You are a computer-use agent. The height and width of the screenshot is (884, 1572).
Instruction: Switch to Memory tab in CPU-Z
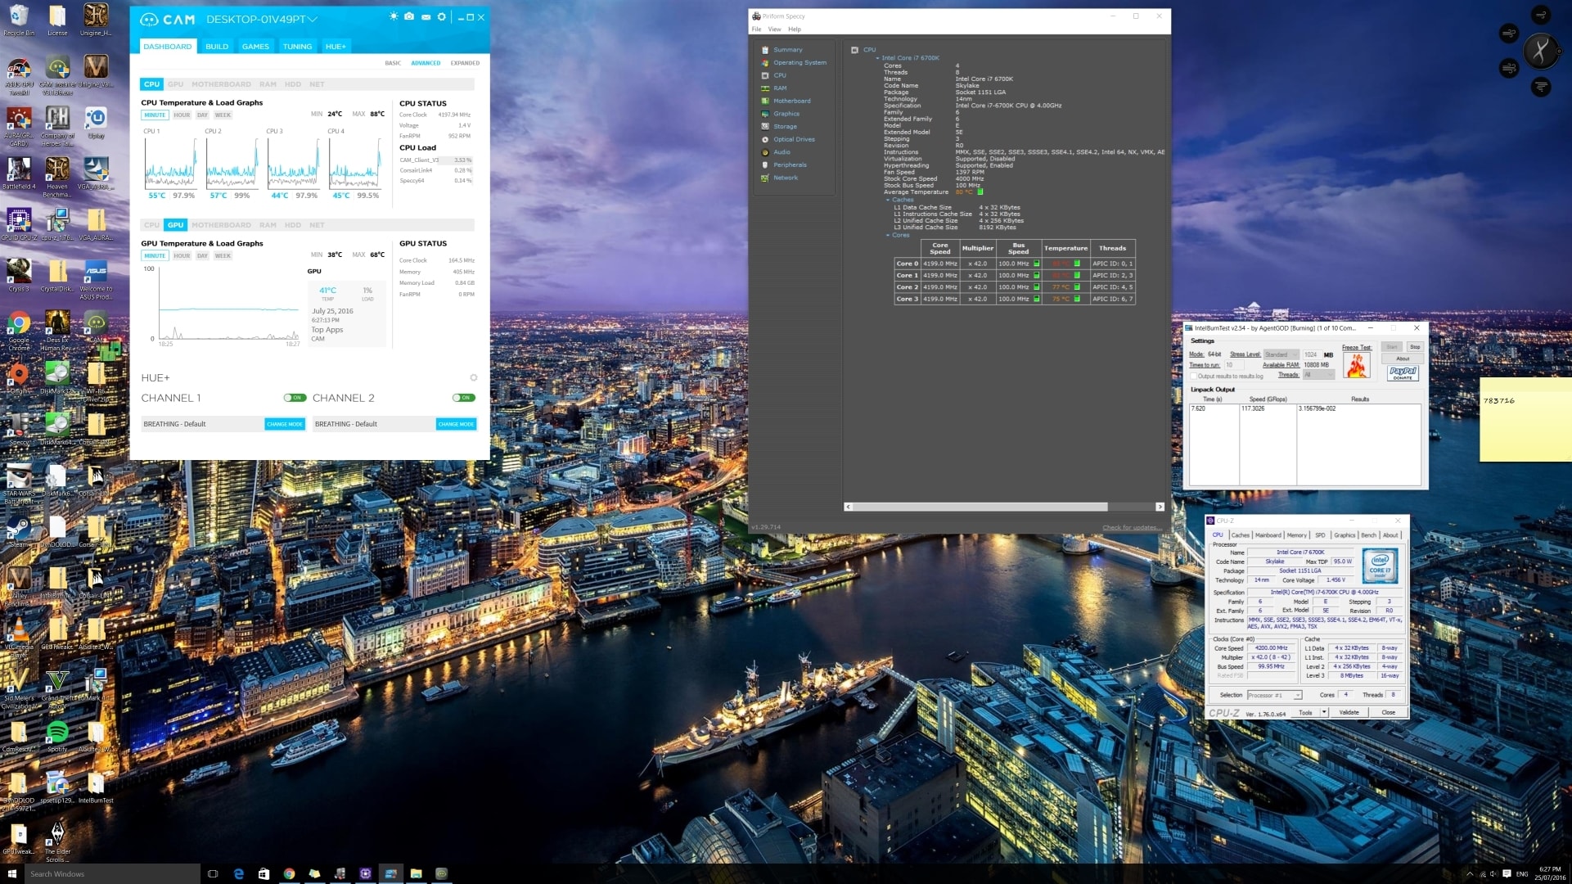click(1296, 535)
